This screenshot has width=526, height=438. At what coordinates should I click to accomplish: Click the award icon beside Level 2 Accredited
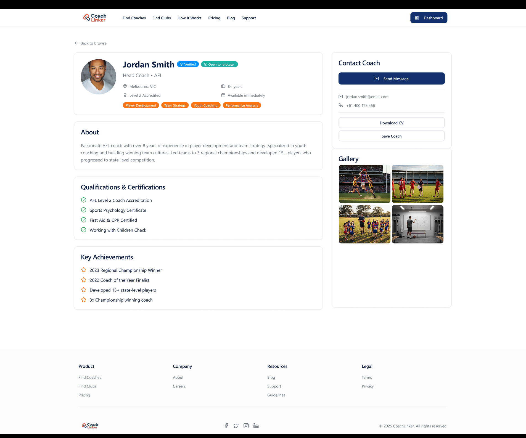click(x=125, y=95)
